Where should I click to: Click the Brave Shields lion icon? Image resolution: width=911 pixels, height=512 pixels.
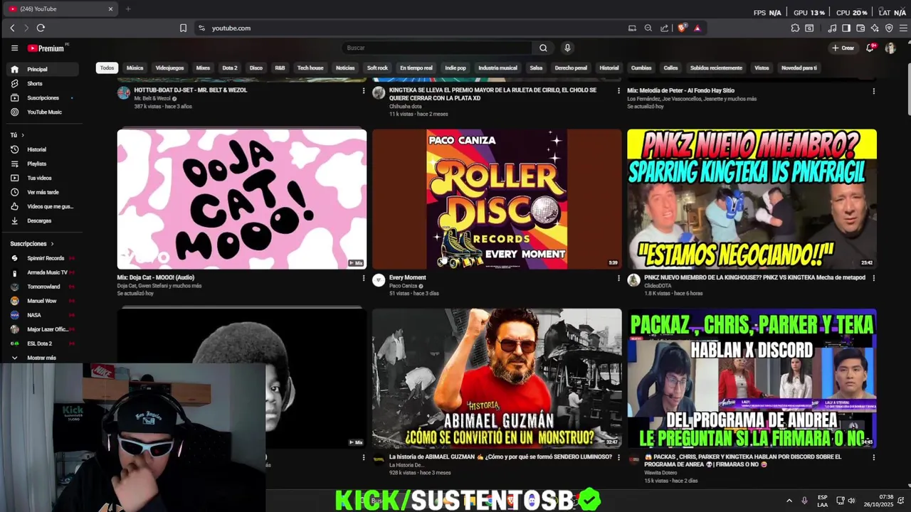click(682, 28)
